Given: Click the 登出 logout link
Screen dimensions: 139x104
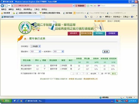Looking at the screenshot, I should [110, 21].
